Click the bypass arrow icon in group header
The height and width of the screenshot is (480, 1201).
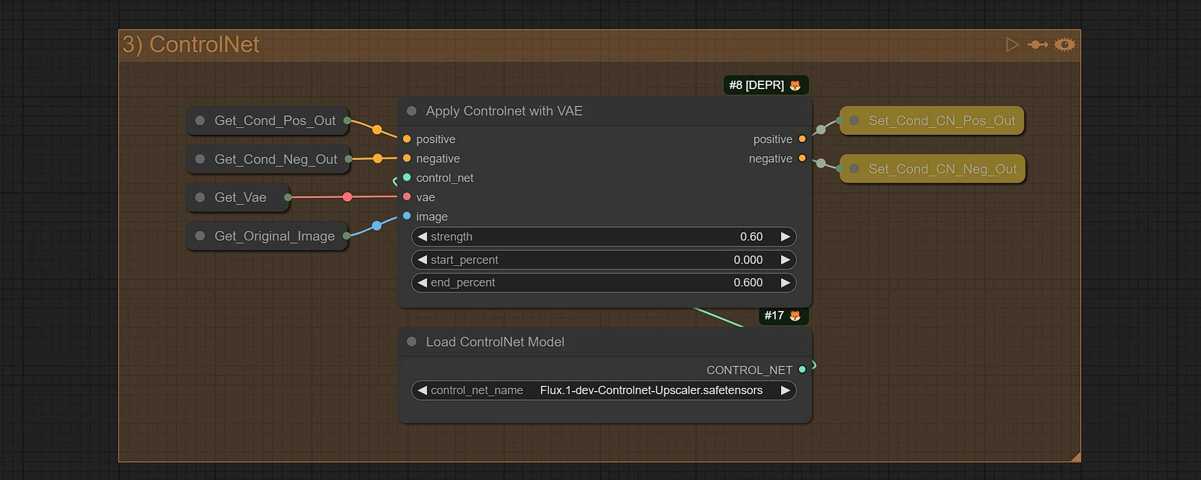[x=1038, y=45]
